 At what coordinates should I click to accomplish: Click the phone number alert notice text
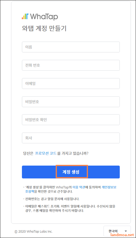51,199
